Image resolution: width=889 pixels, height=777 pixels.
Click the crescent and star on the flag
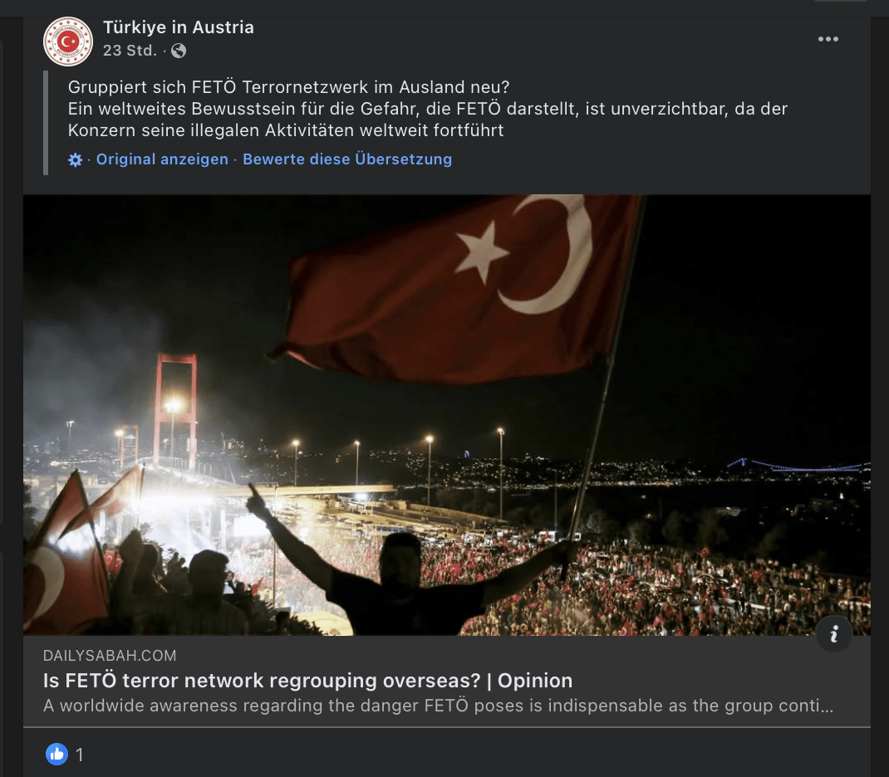[524, 254]
